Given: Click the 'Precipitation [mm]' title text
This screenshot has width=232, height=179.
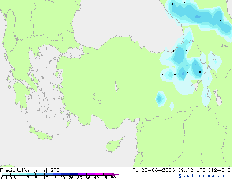Looking at the screenshot, I should [x=24, y=170].
